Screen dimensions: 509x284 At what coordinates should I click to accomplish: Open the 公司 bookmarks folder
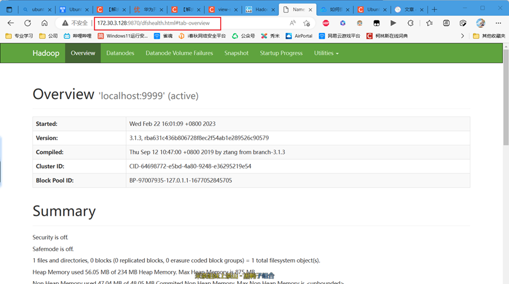(x=48, y=36)
